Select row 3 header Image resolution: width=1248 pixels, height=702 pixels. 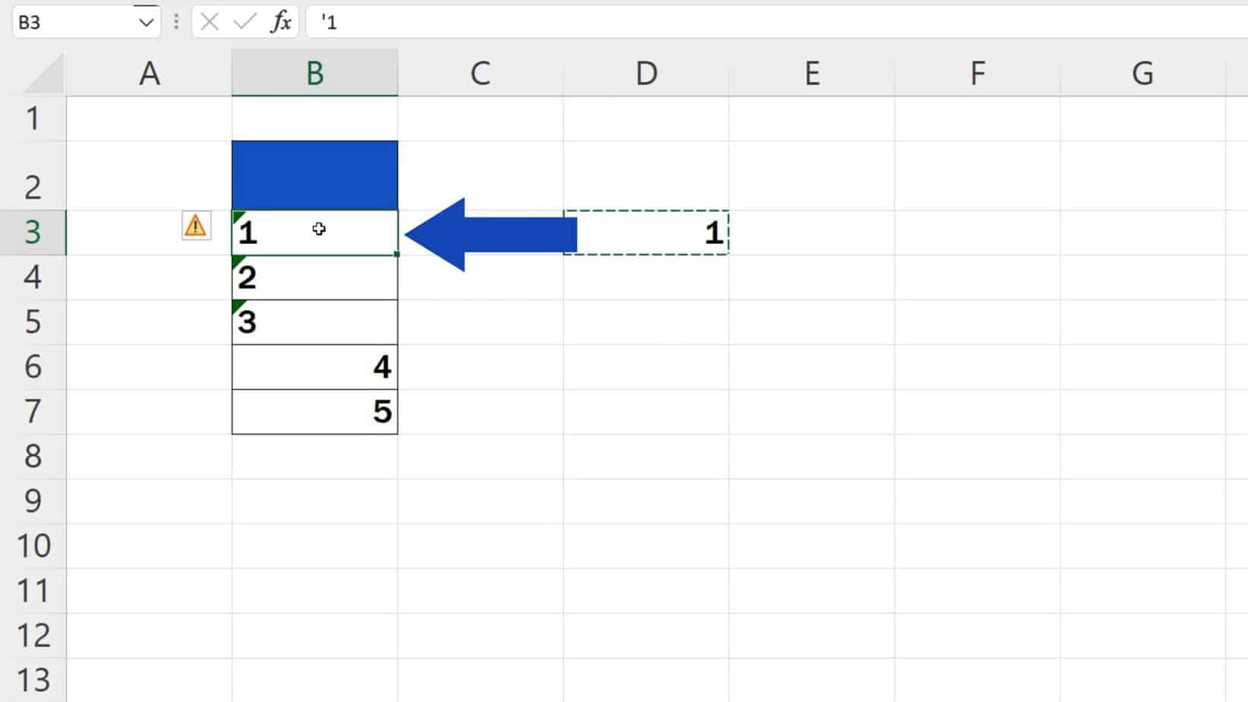coord(34,233)
